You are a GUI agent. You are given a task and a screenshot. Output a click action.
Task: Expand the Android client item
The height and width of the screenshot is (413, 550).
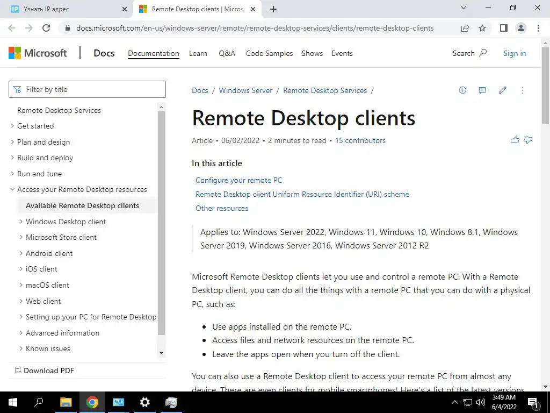(21, 253)
